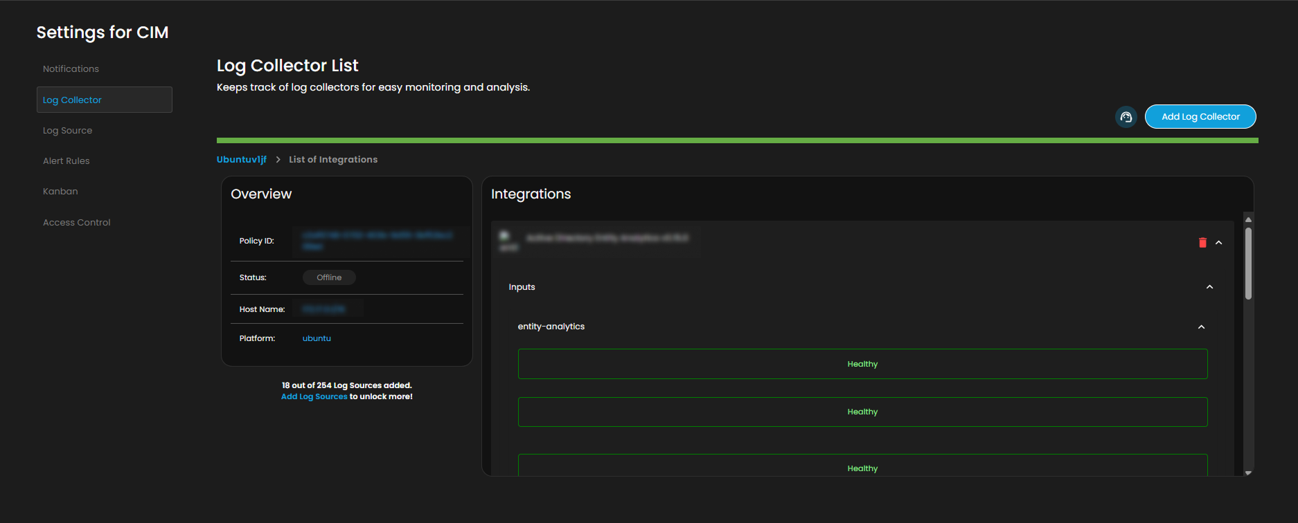This screenshot has width=1298, height=523.
Task: Click the headset support icon
Action: (x=1126, y=117)
